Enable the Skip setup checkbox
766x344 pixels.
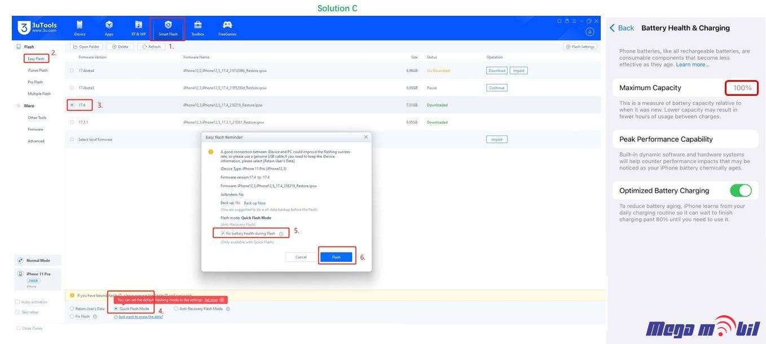17,312
